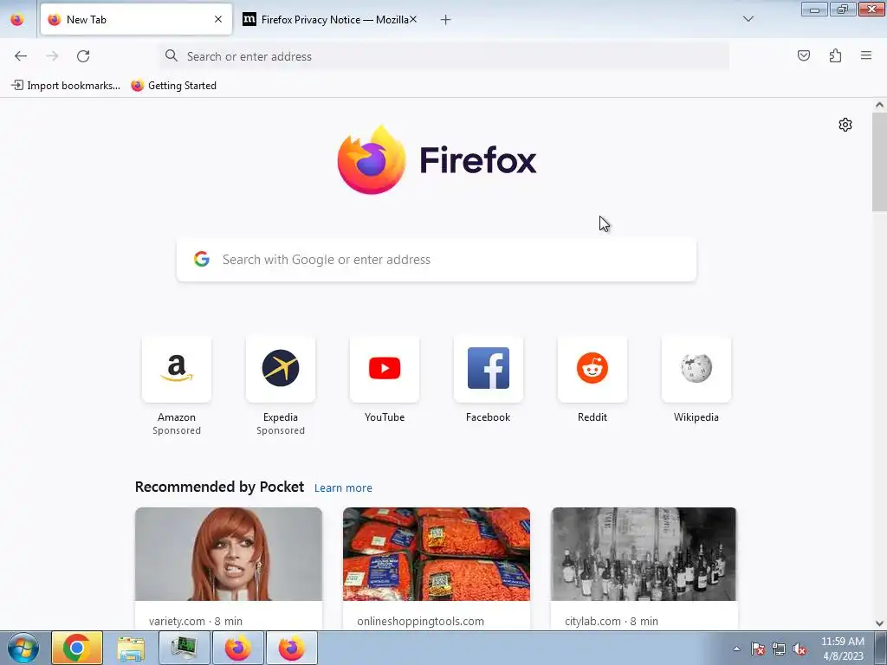
Task: Close the New Tab tab
Action: (217, 19)
